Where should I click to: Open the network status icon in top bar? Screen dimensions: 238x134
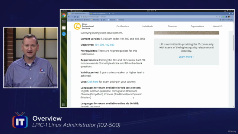tap(225, 11)
